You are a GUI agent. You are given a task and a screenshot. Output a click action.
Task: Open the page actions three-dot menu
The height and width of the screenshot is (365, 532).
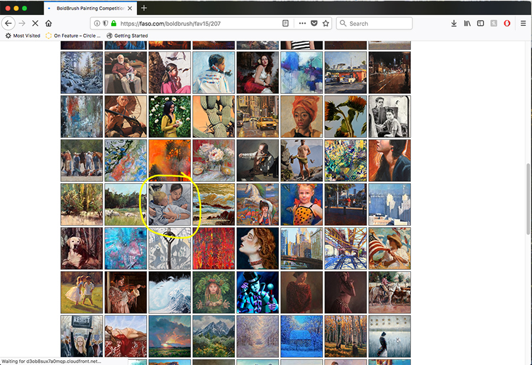click(x=302, y=24)
